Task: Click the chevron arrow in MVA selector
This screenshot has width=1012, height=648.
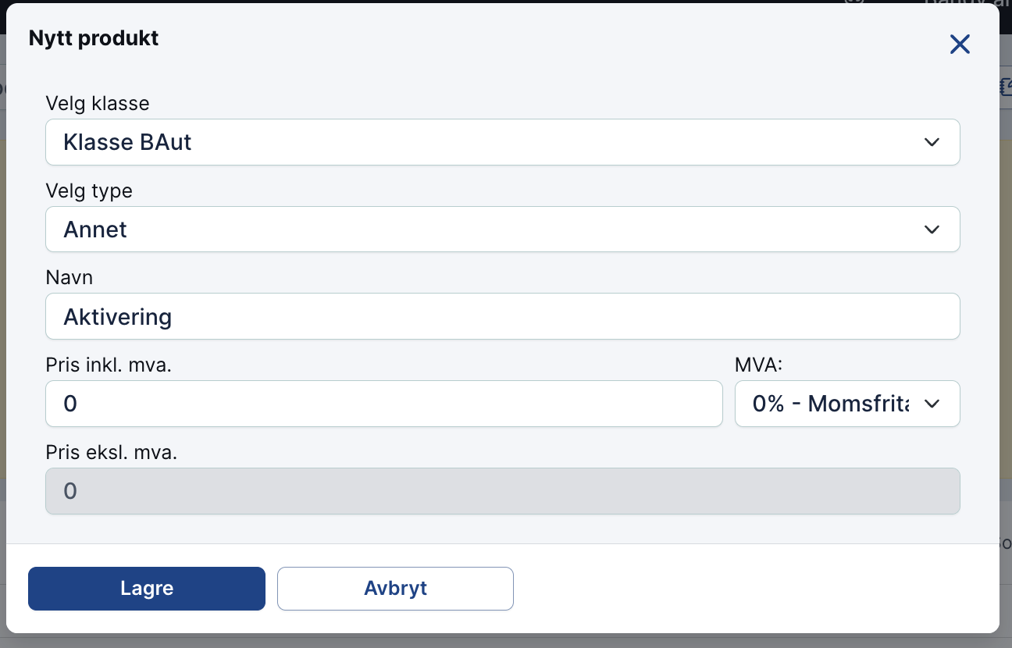Action: tap(931, 404)
